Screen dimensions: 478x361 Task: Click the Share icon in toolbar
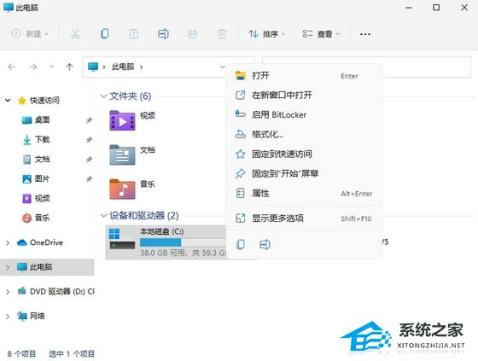point(193,34)
